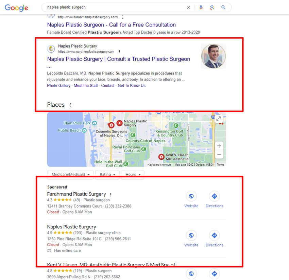Open the three-dot menu beside Places
The width and height of the screenshot is (289, 280).
[x=70, y=105]
